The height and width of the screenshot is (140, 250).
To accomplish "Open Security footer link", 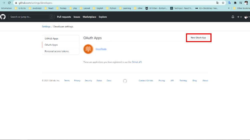I will click(x=88, y=80).
